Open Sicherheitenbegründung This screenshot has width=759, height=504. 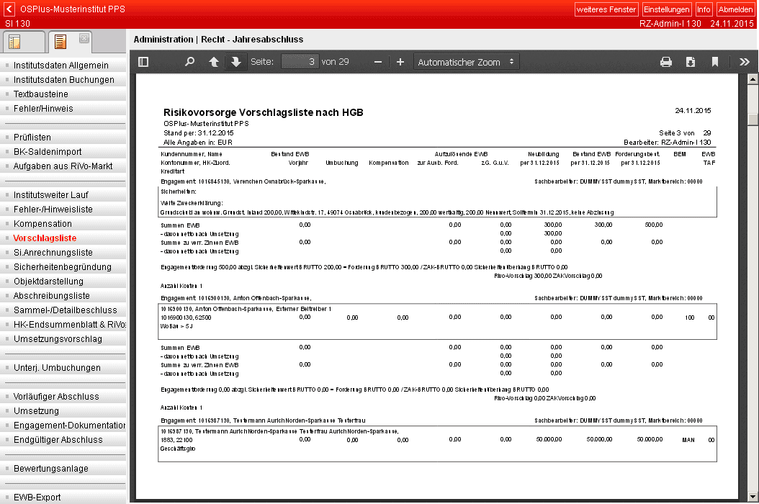tap(63, 267)
